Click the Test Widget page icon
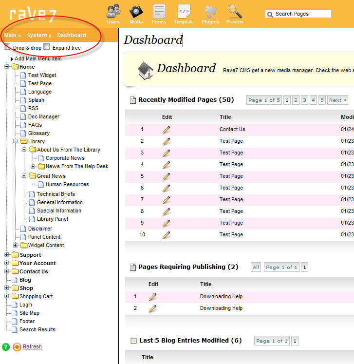Viewport: 354px width, 364px height. tap(23, 75)
